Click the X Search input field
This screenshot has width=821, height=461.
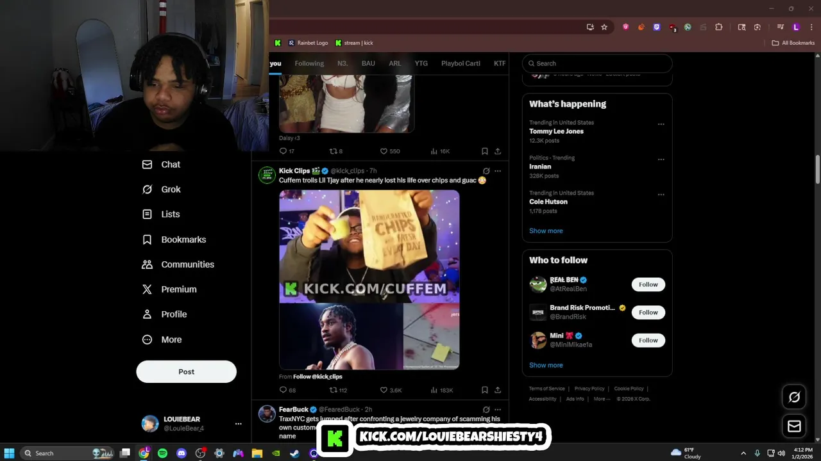click(x=597, y=63)
